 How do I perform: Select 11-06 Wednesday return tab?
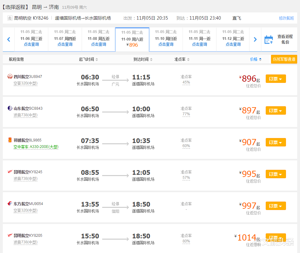[x=31, y=40]
